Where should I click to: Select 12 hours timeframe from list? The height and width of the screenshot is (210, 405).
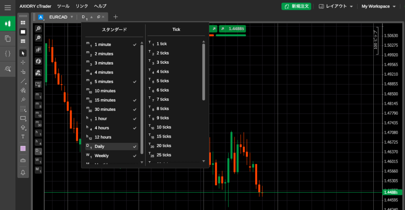click(x=103, y=137)
